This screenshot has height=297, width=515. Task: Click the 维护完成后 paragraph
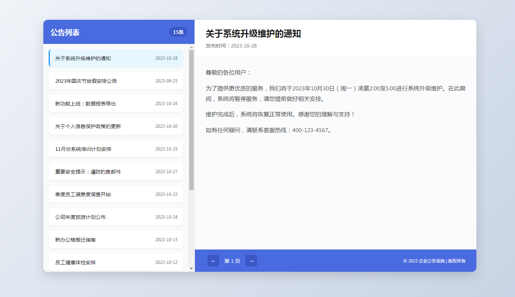tap(280, 114)
